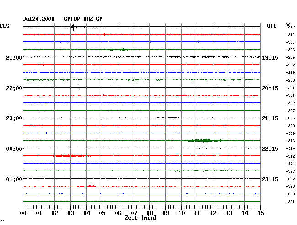Screen dimensions: 297x225
Task: Click the 07 minute axis tick label
Action: tap(134, 213)
